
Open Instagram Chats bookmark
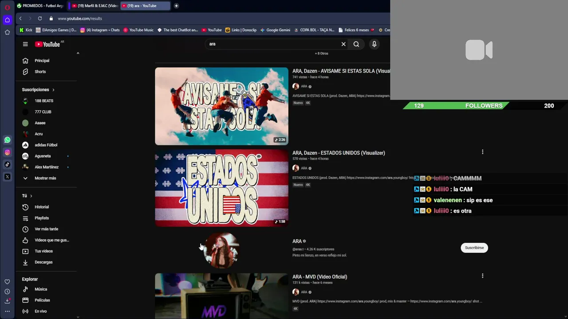coord(100,30)
